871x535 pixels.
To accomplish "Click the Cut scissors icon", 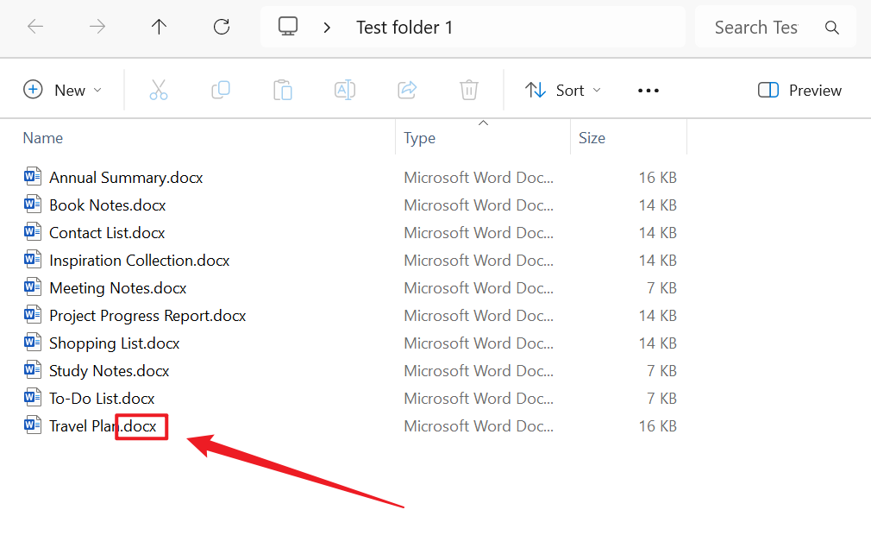I will pyautogui.click(x=159, y=90).
